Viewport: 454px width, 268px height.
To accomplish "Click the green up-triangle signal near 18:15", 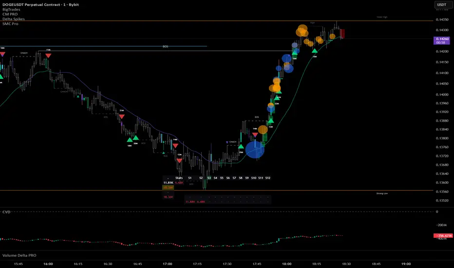I will click(315, 51).
